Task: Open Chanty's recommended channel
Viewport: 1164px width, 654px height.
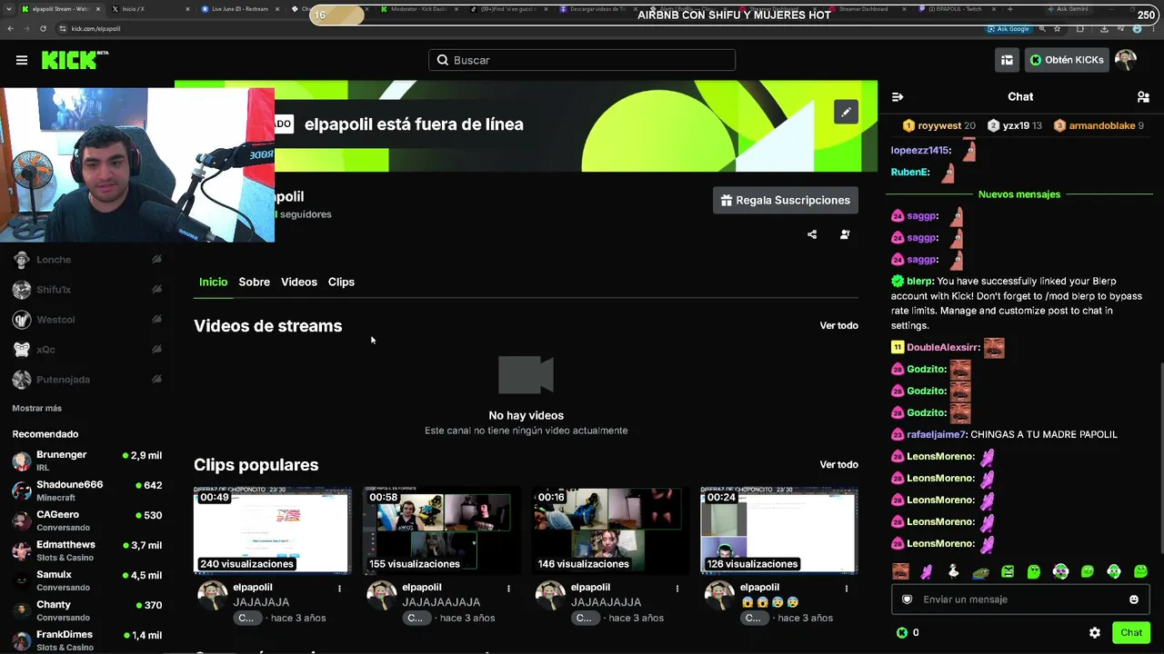Action: coord(87,610)
